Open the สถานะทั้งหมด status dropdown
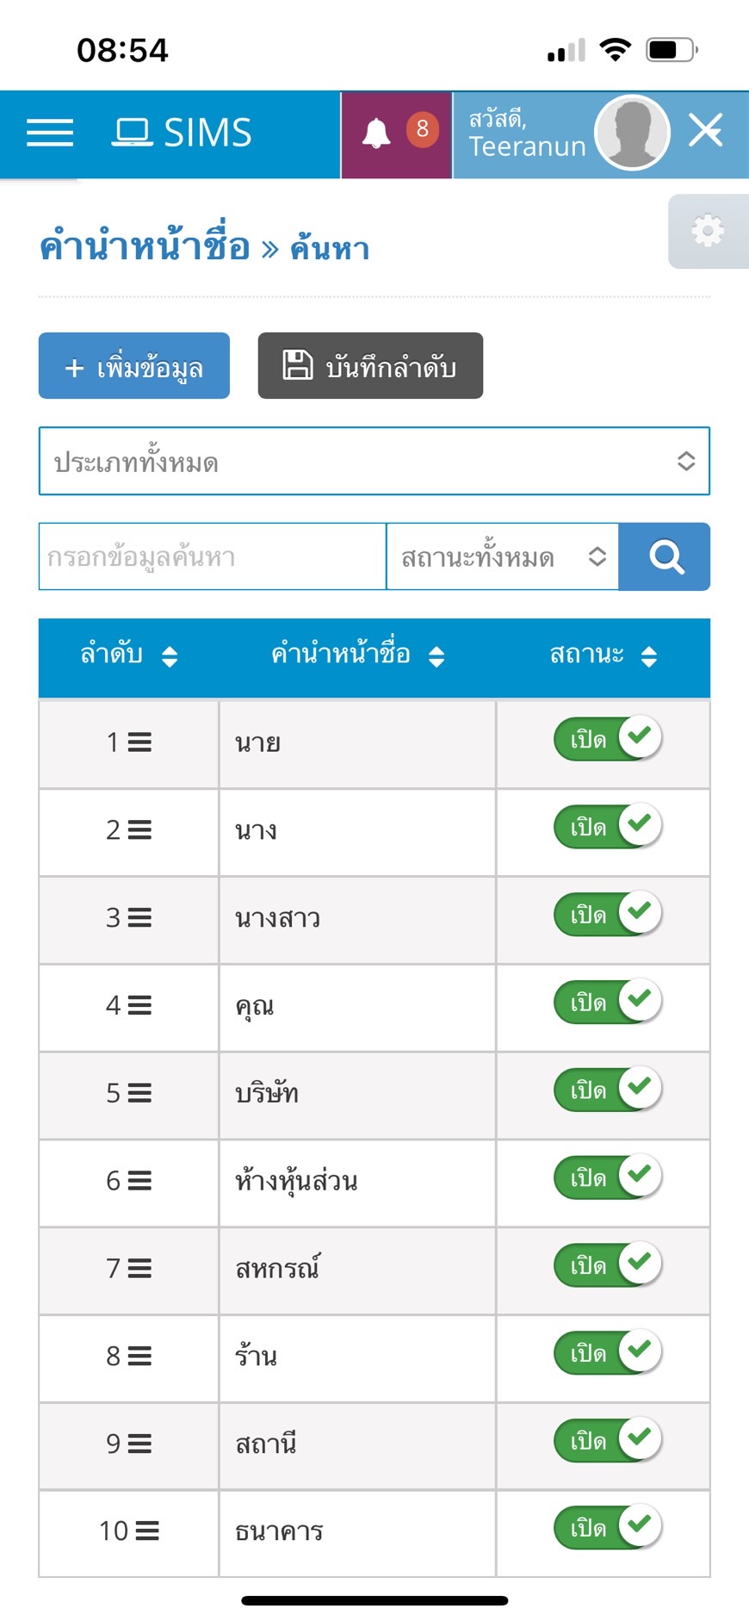This screenshot has width=749, height=1621. pyautogui.click(x=503, y=557)
